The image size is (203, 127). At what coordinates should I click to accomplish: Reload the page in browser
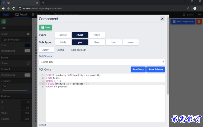coord(14,8)
